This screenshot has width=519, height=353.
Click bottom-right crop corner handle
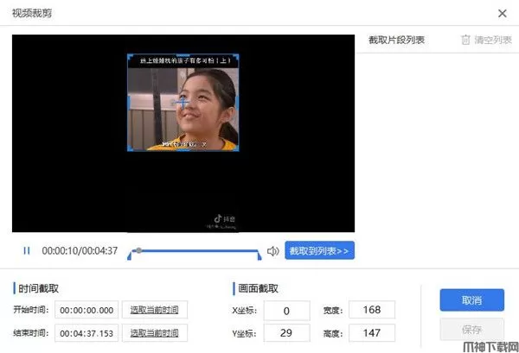pyautogui.click(x=236, y=149)
